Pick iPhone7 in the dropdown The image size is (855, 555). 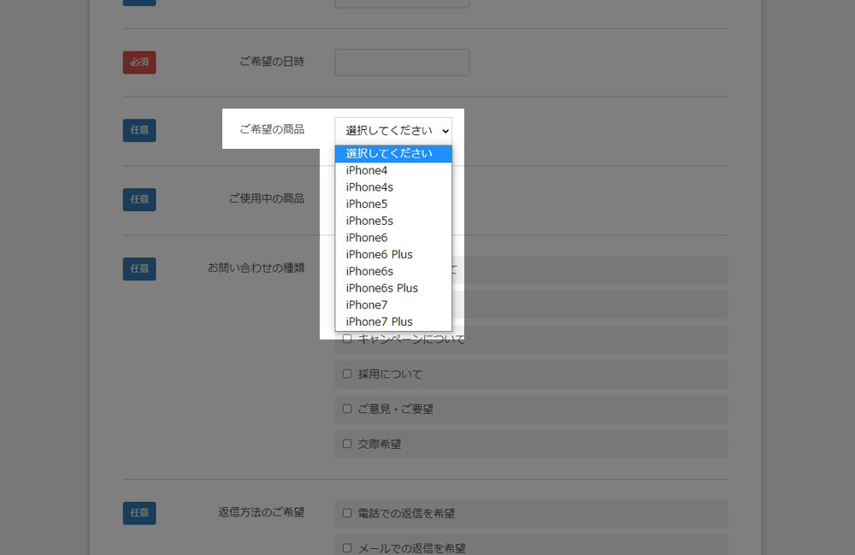click(x=393, y=305)
